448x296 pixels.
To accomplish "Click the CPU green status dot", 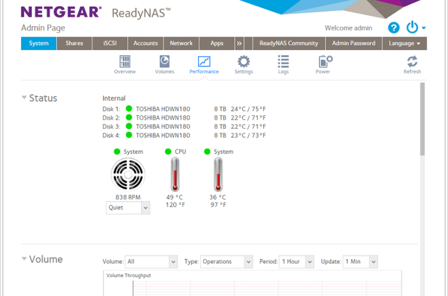I will click(168, 151).
